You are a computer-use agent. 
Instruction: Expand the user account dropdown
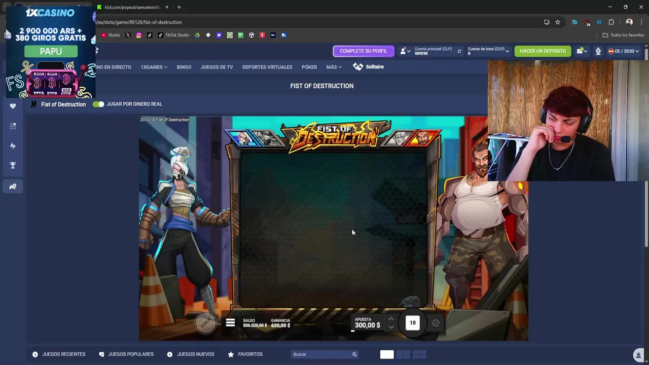pyautogui.click(x=405, y=51)
